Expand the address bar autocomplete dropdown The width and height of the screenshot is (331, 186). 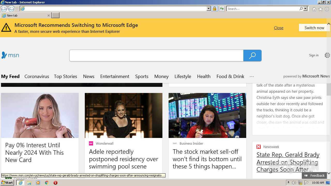209,9
